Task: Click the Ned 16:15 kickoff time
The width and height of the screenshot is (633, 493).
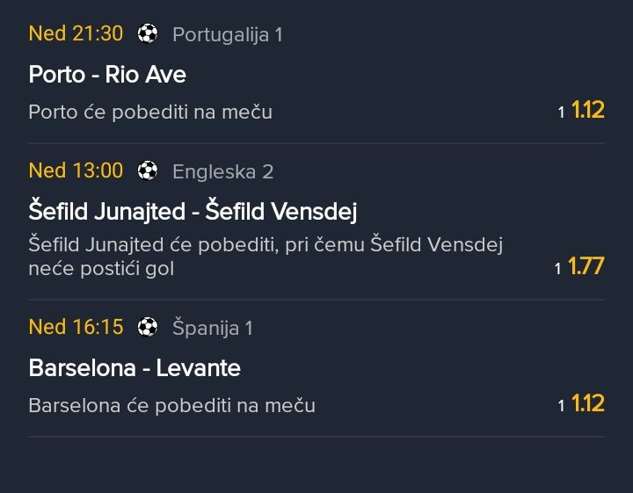Action: [76, 327]
